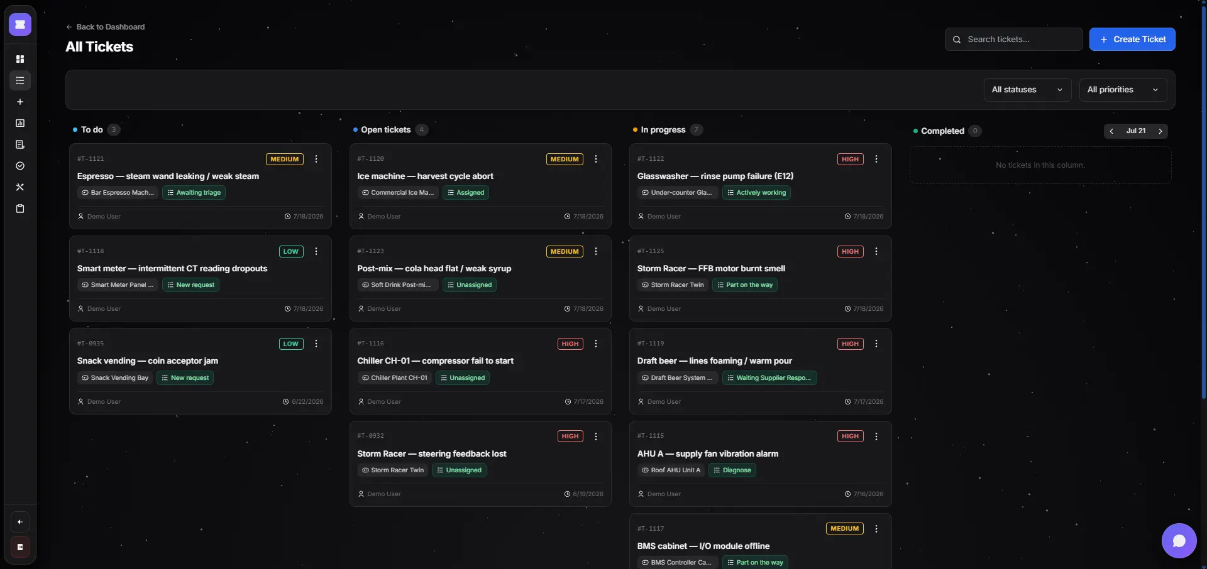Click the Create Ticket button

tap(1132, 39)
